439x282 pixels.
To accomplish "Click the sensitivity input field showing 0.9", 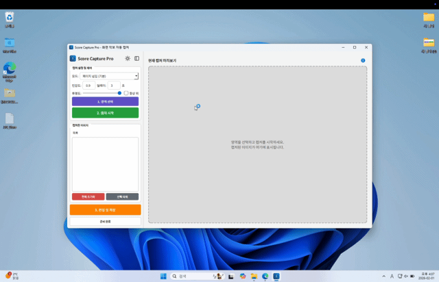I will (x=89, y=85).
